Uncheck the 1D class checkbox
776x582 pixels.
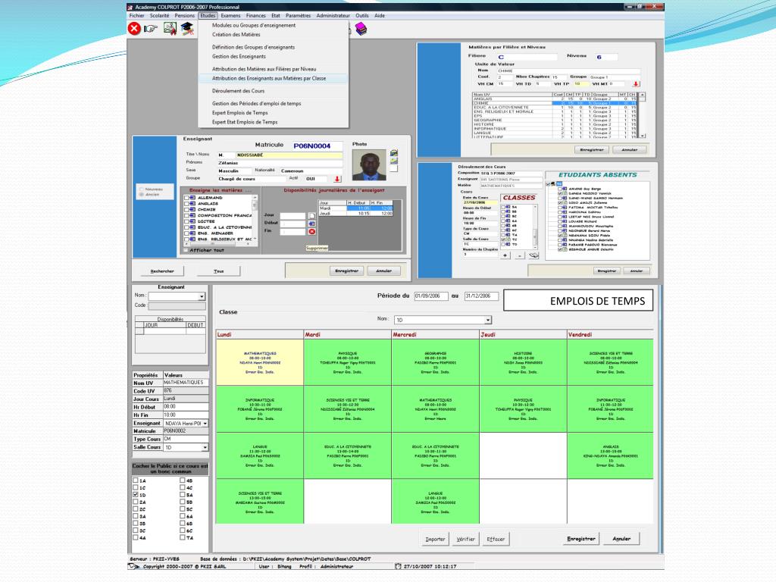[x=136, y=494]
